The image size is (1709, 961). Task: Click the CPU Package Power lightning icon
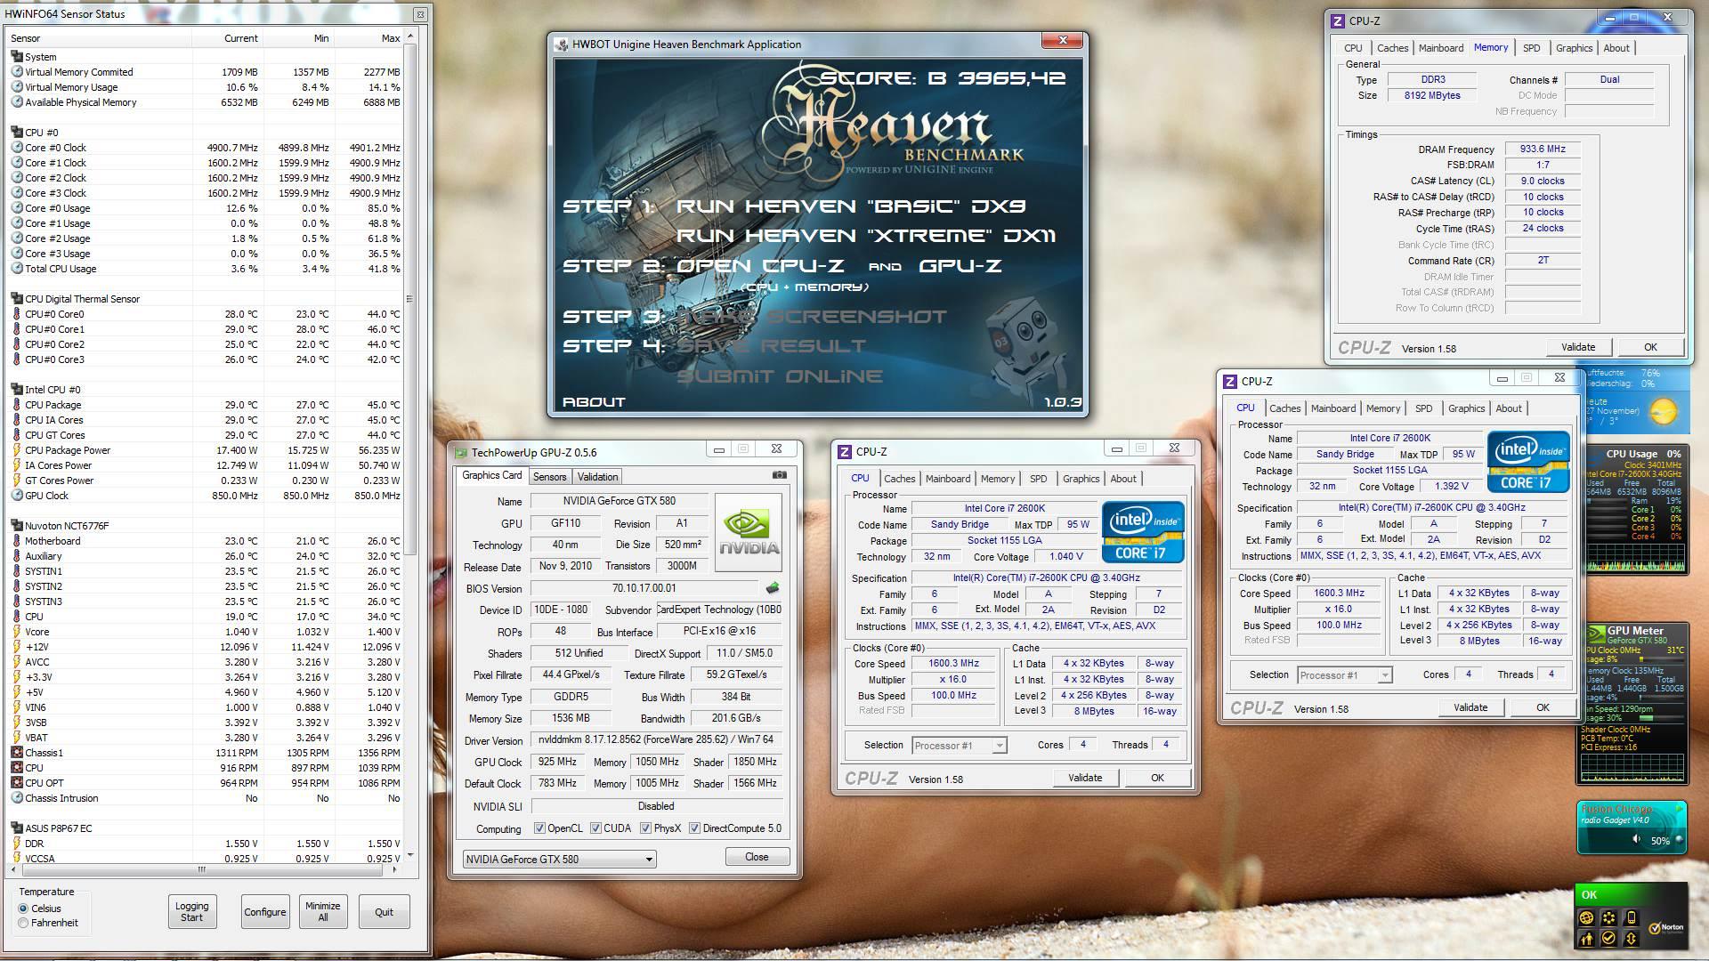click(x=17, y=450)
